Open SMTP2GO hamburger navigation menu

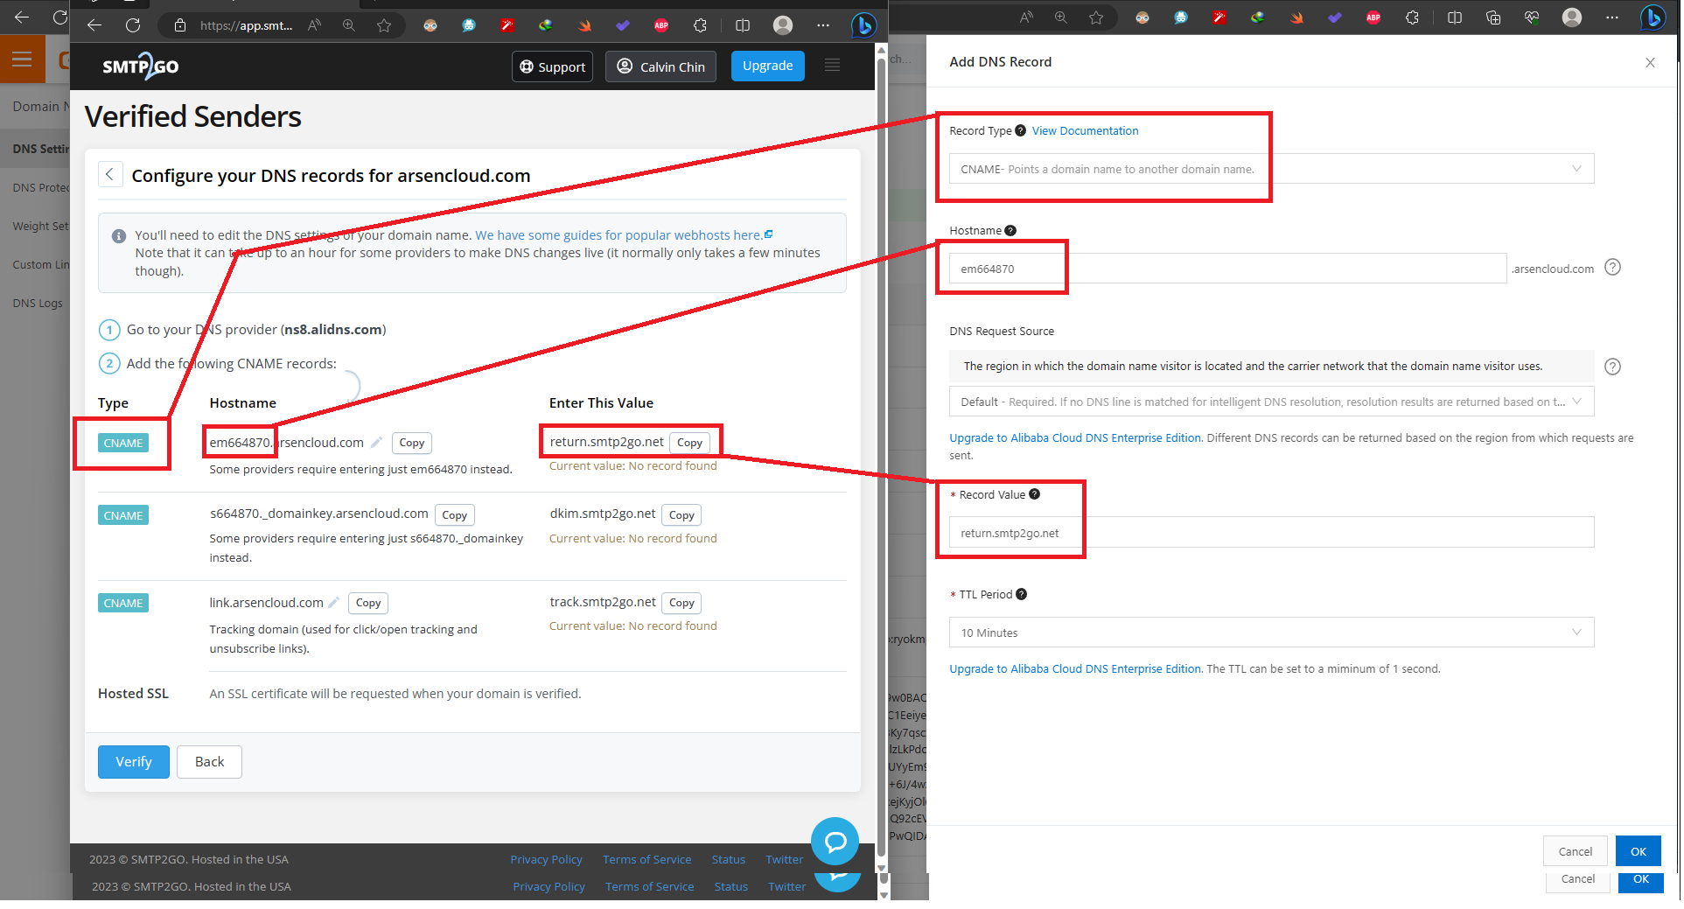coord(832,66)
